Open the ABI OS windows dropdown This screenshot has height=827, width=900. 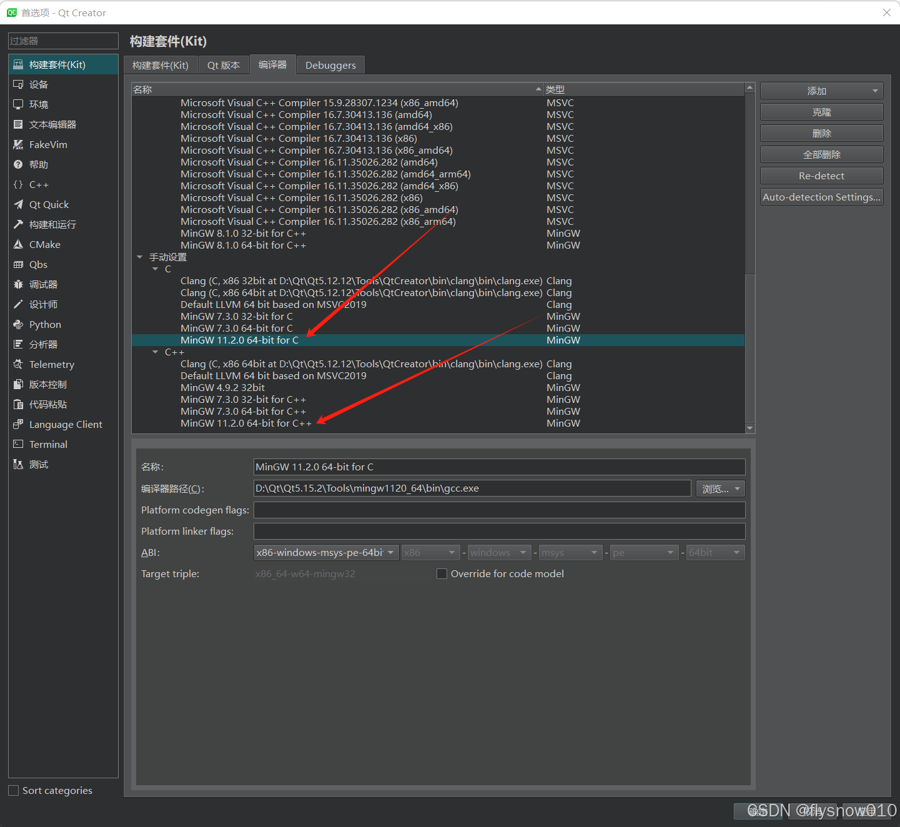point(500,552)
